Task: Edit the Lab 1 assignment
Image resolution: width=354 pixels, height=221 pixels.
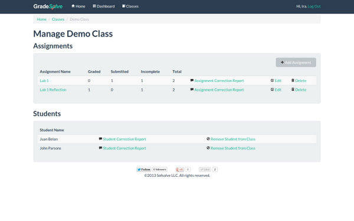Action: coord(278,81)
